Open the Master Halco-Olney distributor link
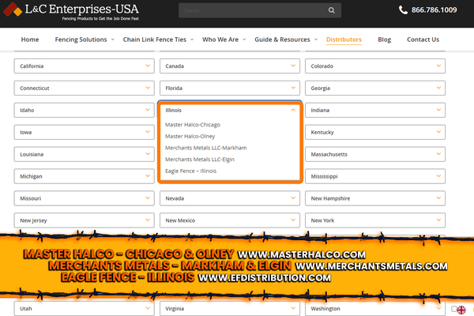This screenshot has width=474, height=316. [x=190, y=137]
